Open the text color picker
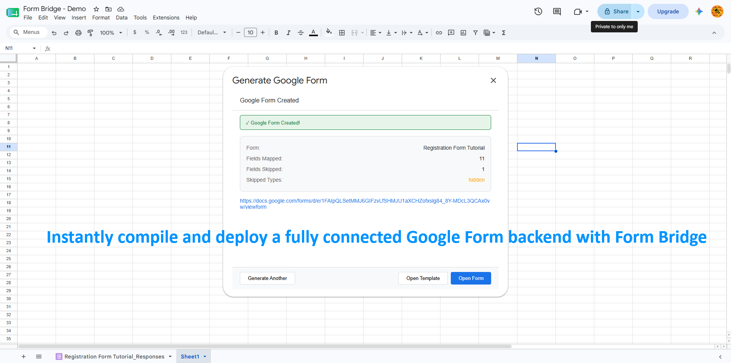Screen dimensions: 731x363 pos(313,33)
